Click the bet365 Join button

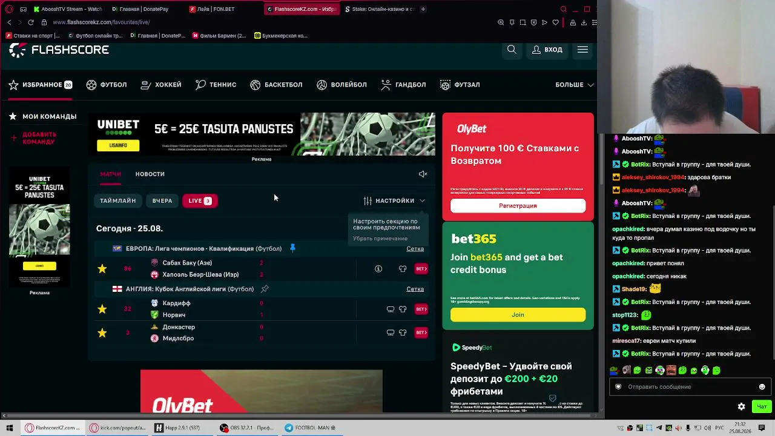(x=518, y=315)
